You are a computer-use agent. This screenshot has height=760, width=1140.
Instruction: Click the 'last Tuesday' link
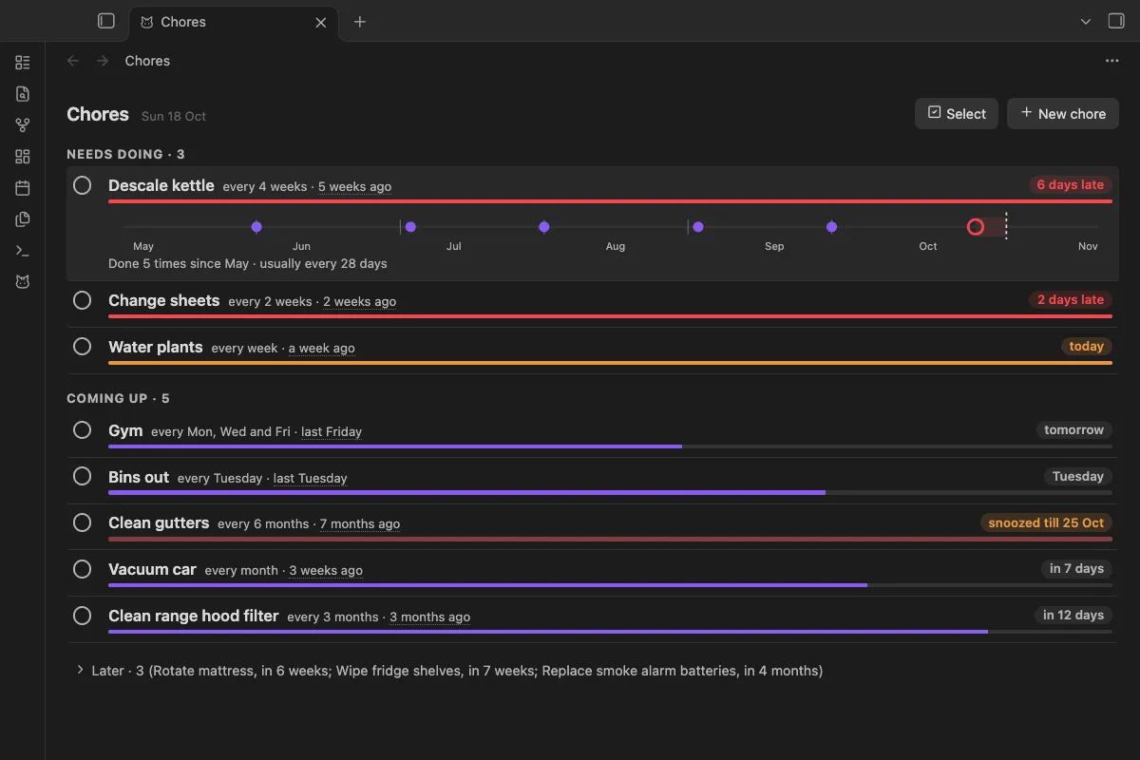pyautogui.click(x=310, y=478)
